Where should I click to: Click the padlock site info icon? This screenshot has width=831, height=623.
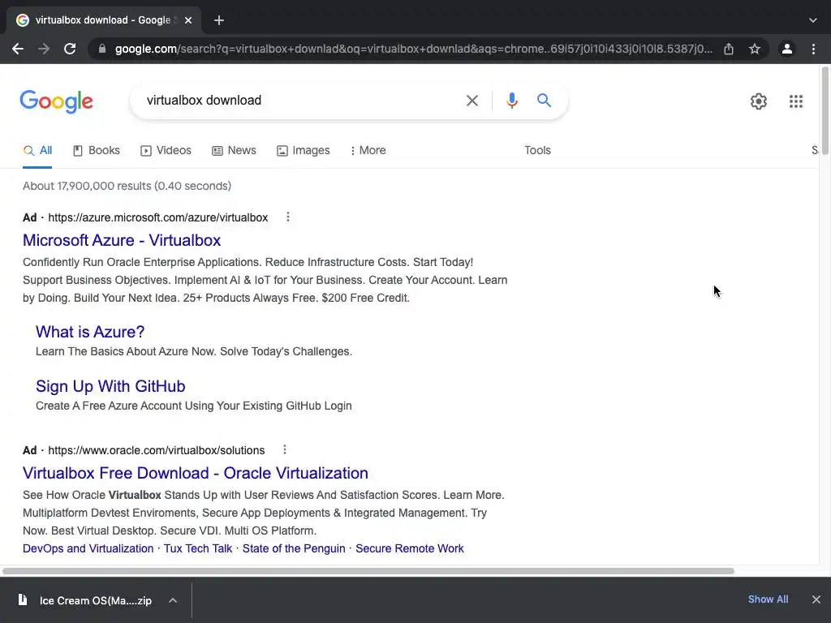102,49
